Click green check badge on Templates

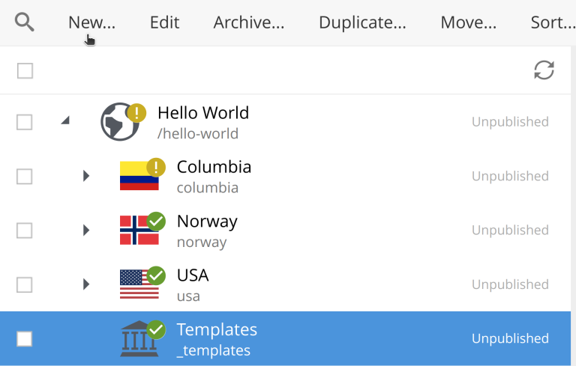[156, 329]
